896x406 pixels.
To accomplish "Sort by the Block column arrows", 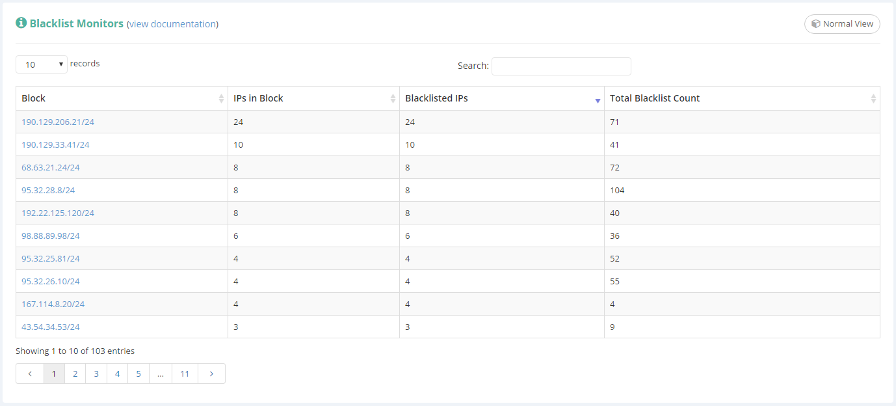I will [221, 99].
